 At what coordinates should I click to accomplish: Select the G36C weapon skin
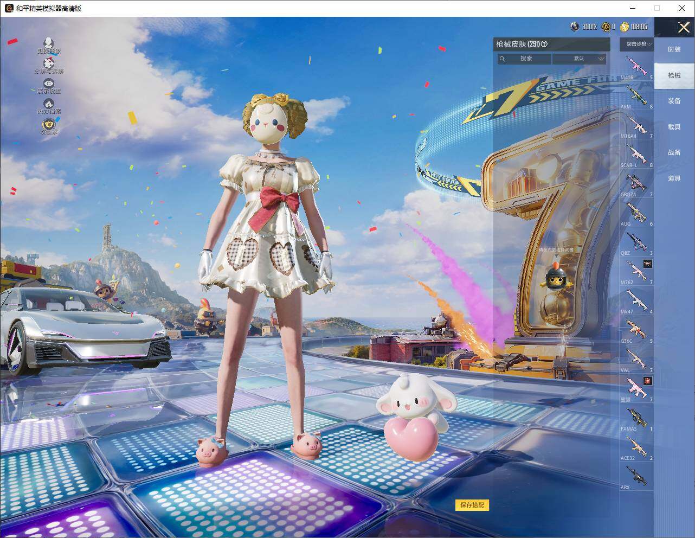[636, 331]
